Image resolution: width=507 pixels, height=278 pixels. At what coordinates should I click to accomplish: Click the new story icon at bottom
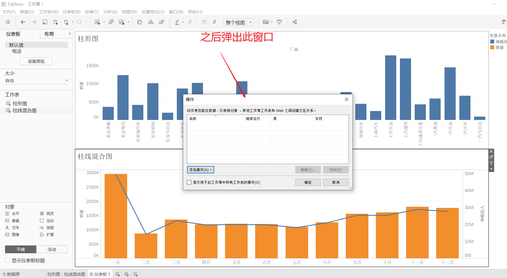pyautogui.click(x=136, y=274)
